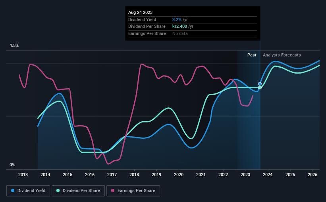
Task: Click the 2023 x-axis label
Action: (245, 175)
